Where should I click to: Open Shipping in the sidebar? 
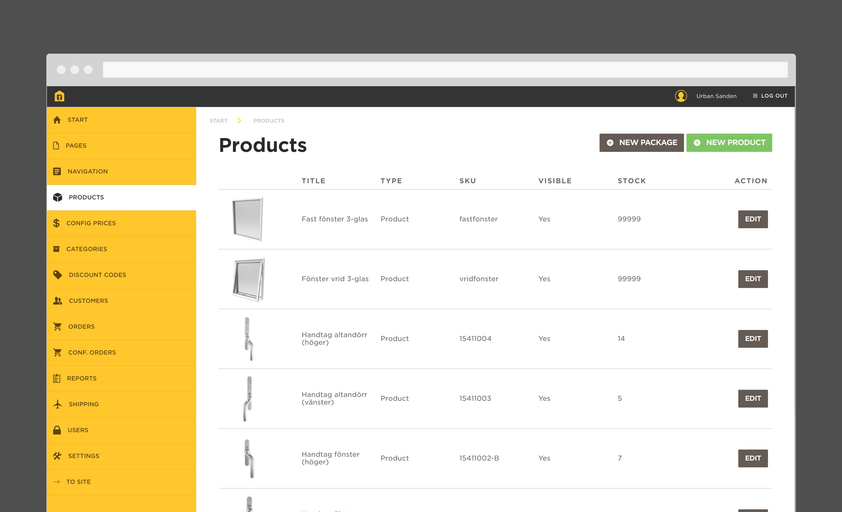[x=121, y=404]
